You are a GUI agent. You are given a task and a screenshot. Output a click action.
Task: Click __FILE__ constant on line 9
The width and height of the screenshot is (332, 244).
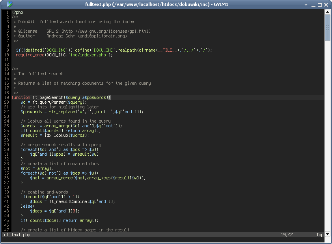(167, 50)
